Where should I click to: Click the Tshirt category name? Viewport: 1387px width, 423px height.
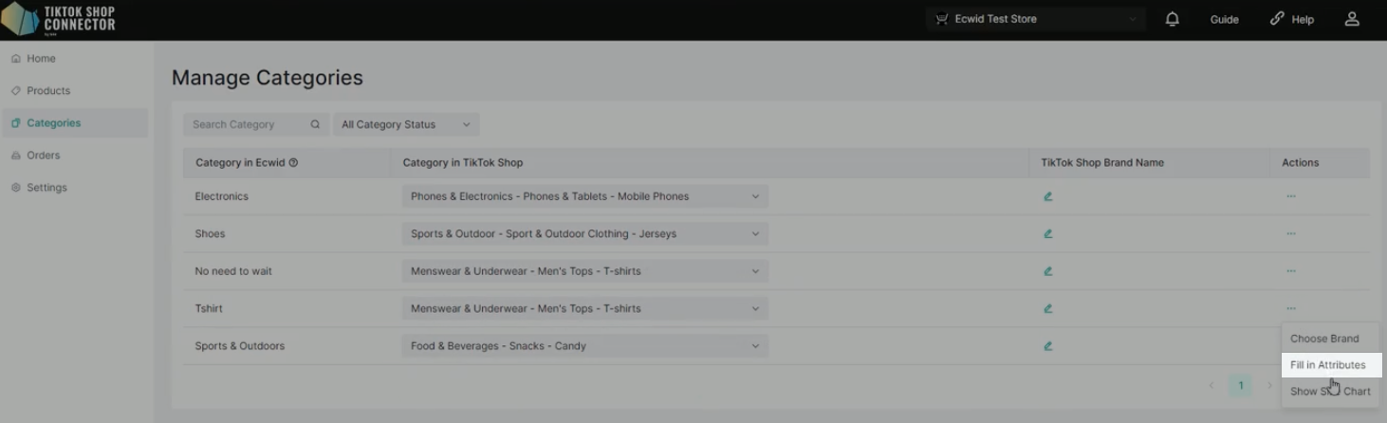tap(209, 308)
